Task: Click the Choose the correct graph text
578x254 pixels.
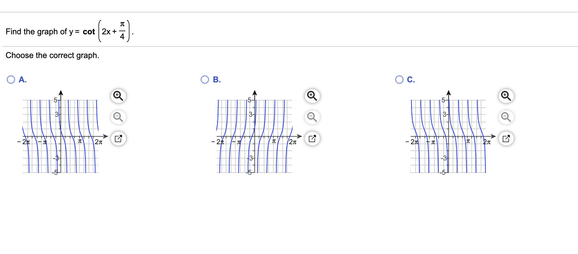Action: click(x=52, y=55)
